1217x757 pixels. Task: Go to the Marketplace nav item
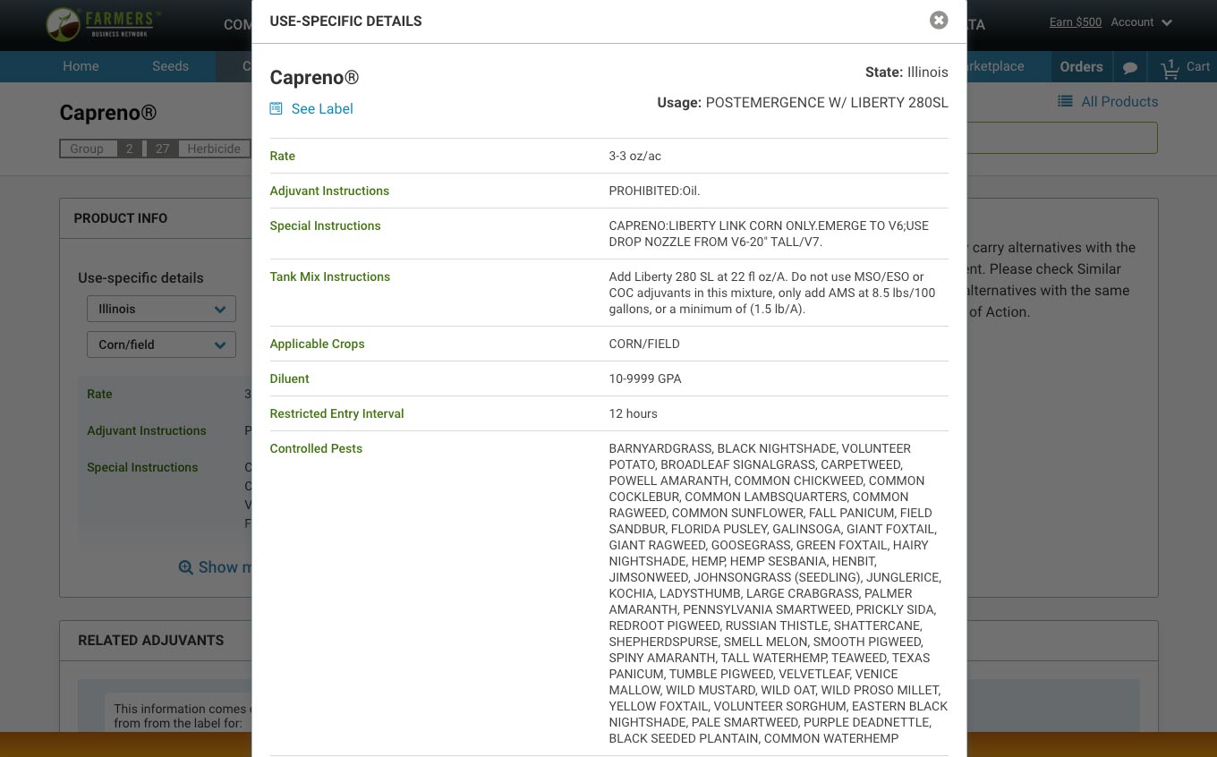pyautogui.click(x=991, y=66)
